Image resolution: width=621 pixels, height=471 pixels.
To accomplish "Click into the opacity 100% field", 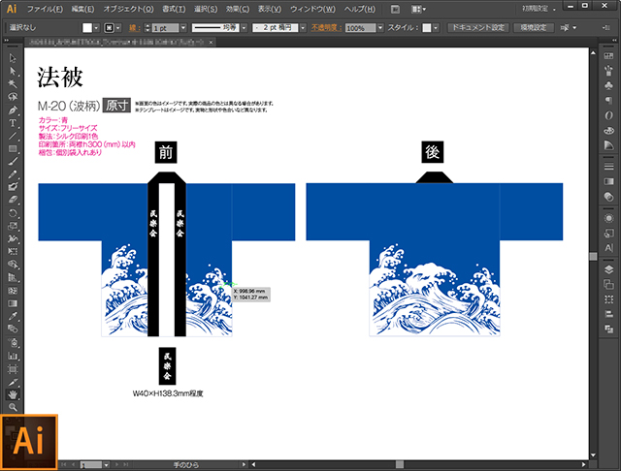I will coord(360,28).
